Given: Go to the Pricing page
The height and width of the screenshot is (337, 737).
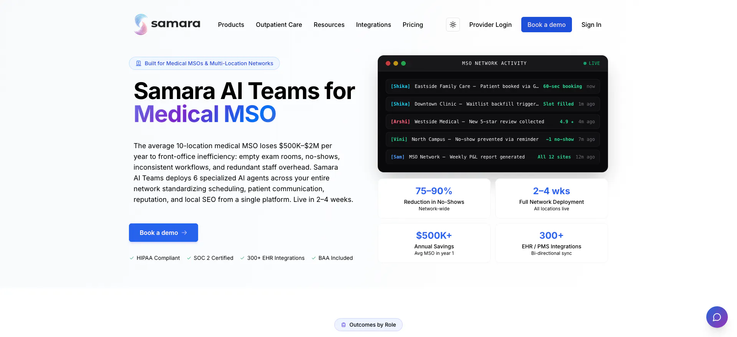Looking at the screenshot, I should coord(413,25).
